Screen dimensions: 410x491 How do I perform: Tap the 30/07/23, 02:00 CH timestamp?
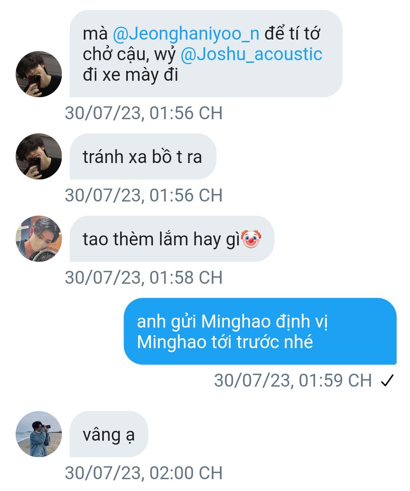pos(144,473)
